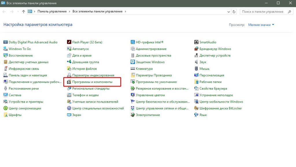Viewport: 296px width, 167px height.
Task: Open the Учетные записи пользователей link
Action: (x=95, y=102)
